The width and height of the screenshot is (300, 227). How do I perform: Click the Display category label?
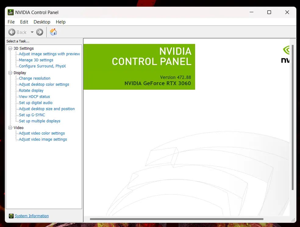pos(20,73)
